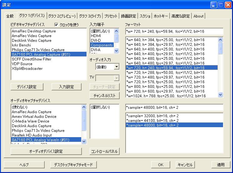Open the コントロールパネル button
This screenshot has width=233, height=173.
coord(104,151)
